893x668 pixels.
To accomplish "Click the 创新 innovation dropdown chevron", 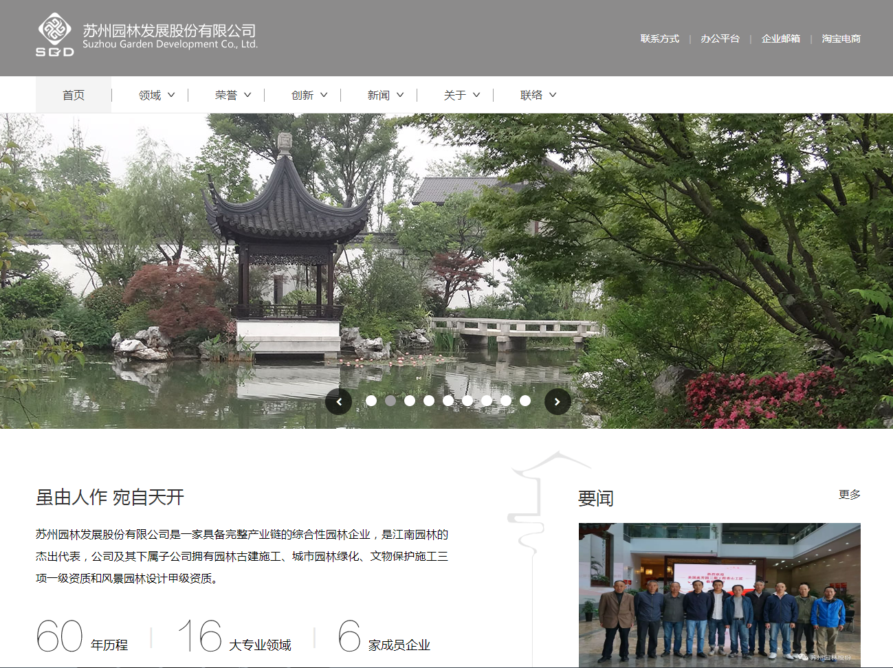I will click(x=323, y=95).
